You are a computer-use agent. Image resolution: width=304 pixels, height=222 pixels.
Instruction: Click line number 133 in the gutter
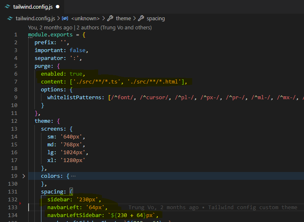click(x=12, y=207)
